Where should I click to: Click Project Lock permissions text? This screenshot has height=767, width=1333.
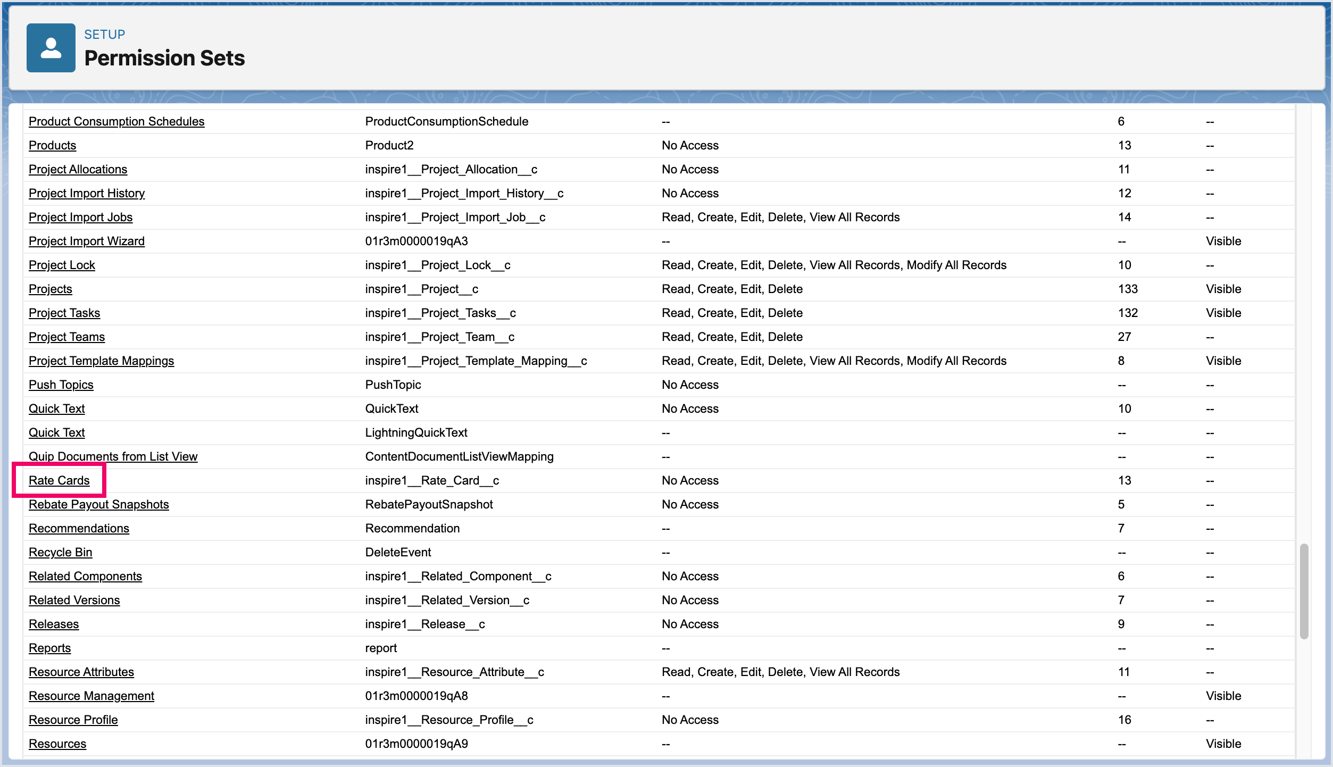tap(834, 265)
